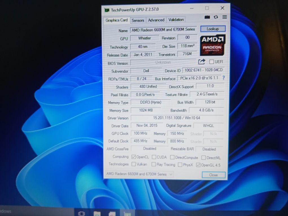This screenshot has width=288, height=216.
Task: Click the bus interface question mark
Action: pos(223,78)
